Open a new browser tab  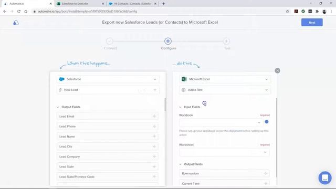163,4
